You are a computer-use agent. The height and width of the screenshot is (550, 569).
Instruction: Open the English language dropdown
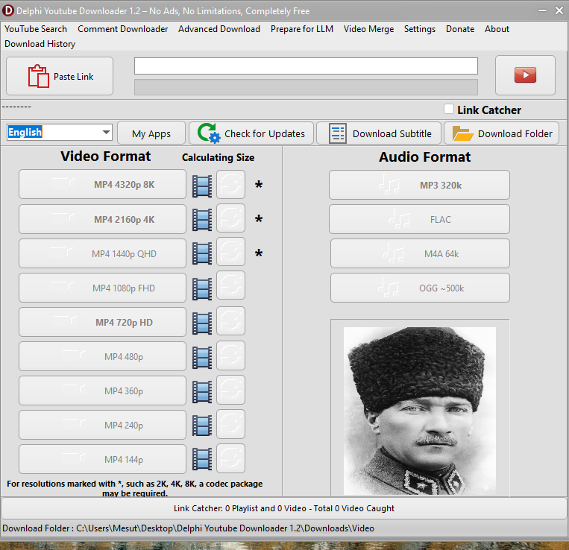pos(60,133)
